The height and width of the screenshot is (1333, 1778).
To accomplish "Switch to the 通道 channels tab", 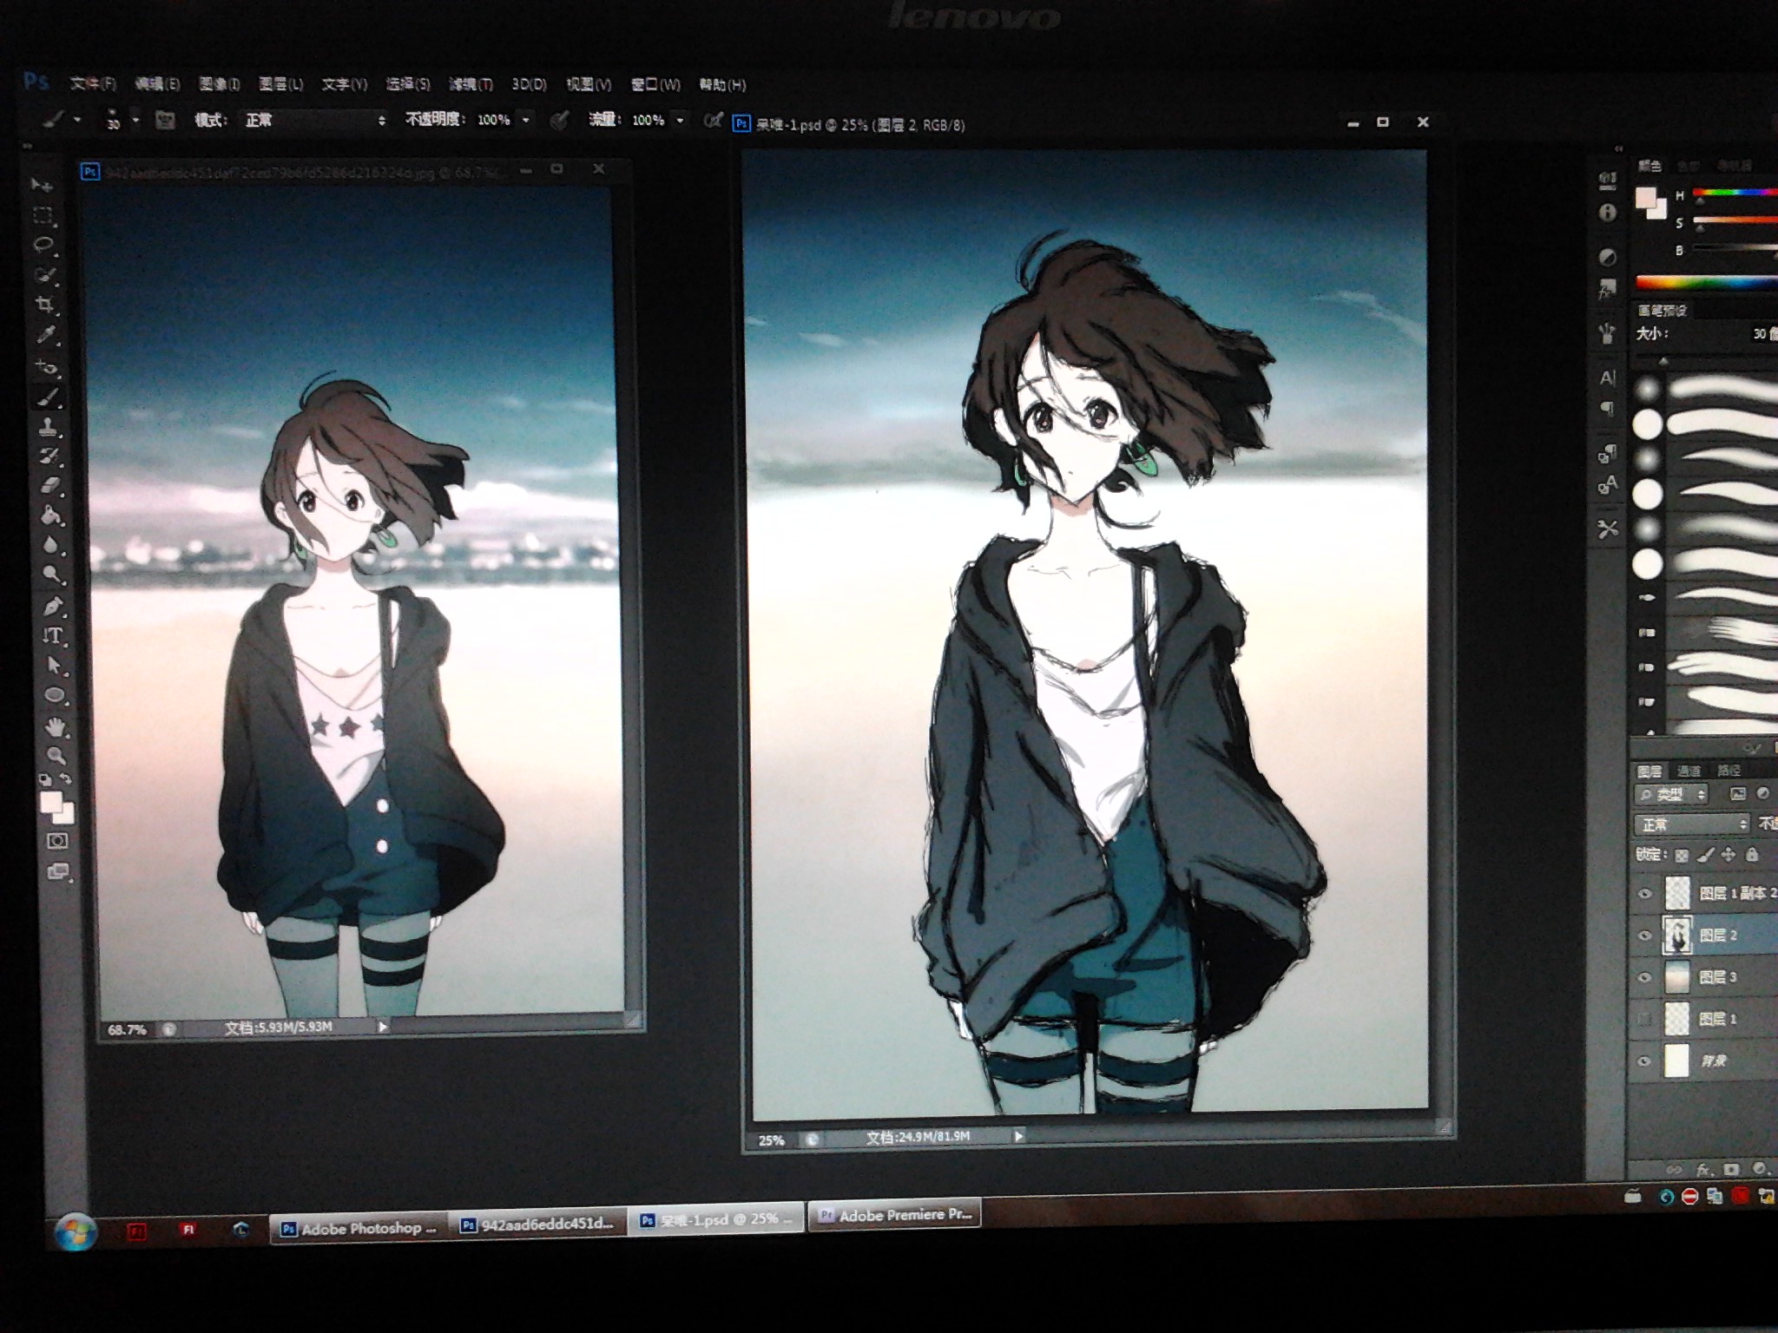I will pyautogui.click(x=1689, y=771).
